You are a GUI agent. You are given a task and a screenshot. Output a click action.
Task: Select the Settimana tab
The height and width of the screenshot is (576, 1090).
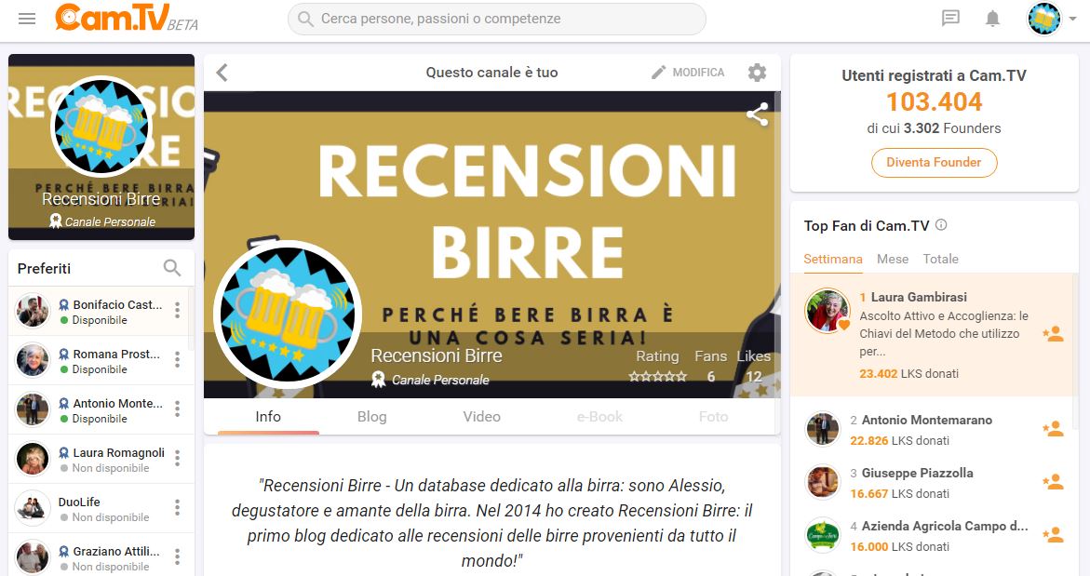pos(833,260)
